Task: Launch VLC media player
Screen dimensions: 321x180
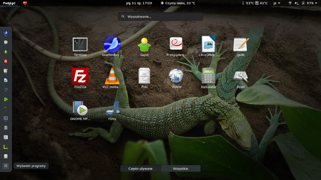Action: pyautogui.click(x=112, y=76)
